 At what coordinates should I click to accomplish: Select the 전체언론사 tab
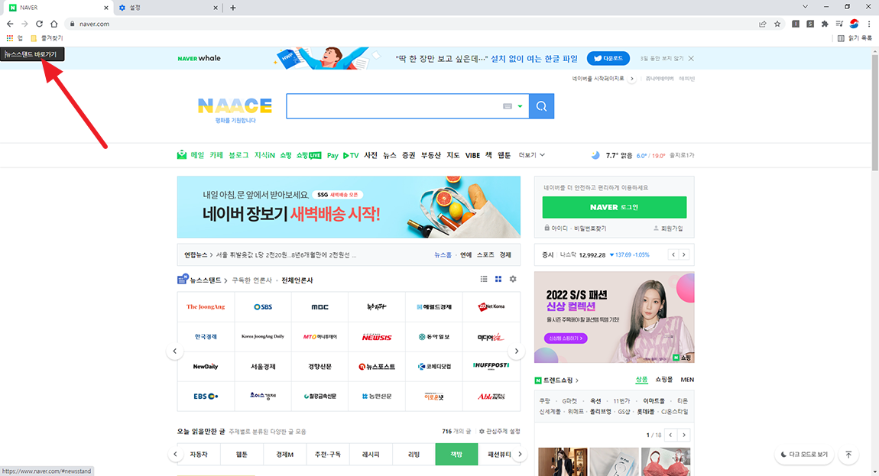[297, 280]
